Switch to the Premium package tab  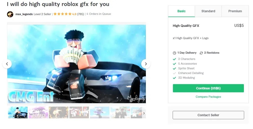235,11
